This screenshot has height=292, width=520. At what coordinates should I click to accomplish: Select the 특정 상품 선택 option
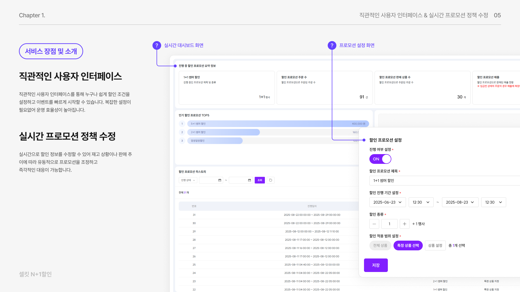(408, 245)
